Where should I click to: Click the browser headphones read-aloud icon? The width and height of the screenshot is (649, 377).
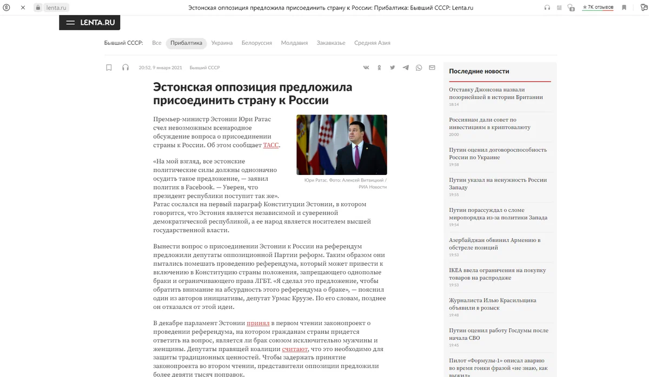[547, 8]
